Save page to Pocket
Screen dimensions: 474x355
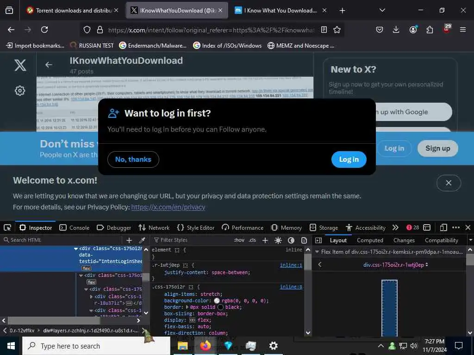click(x=380, y=30)
